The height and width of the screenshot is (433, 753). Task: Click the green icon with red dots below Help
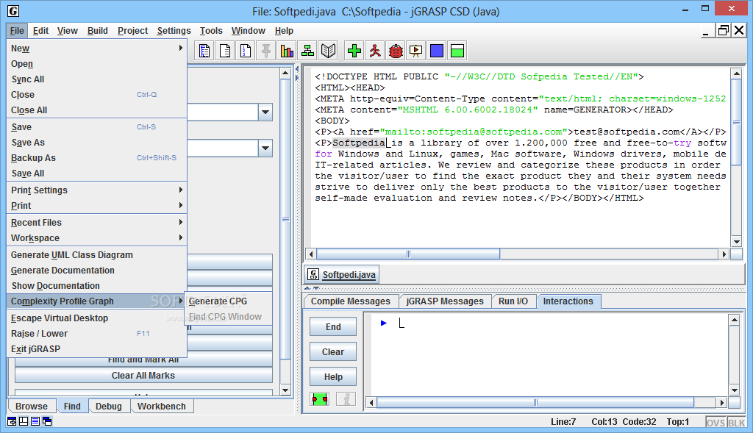[319, 399]
